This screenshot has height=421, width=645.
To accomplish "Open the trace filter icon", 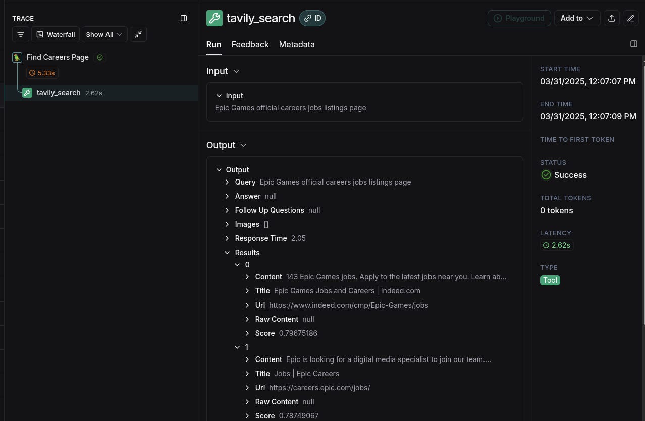I will 21,34.
